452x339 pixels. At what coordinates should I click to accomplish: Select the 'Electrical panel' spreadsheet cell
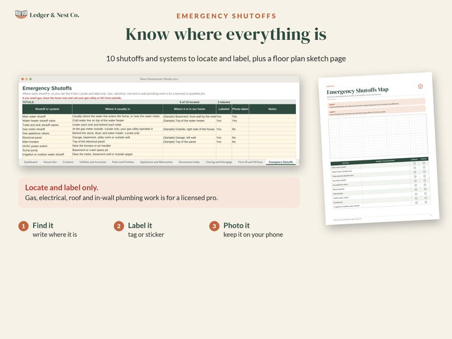pos(47,138)
